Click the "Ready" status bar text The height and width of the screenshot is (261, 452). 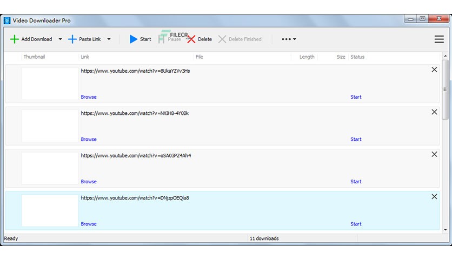pos(11,238)
